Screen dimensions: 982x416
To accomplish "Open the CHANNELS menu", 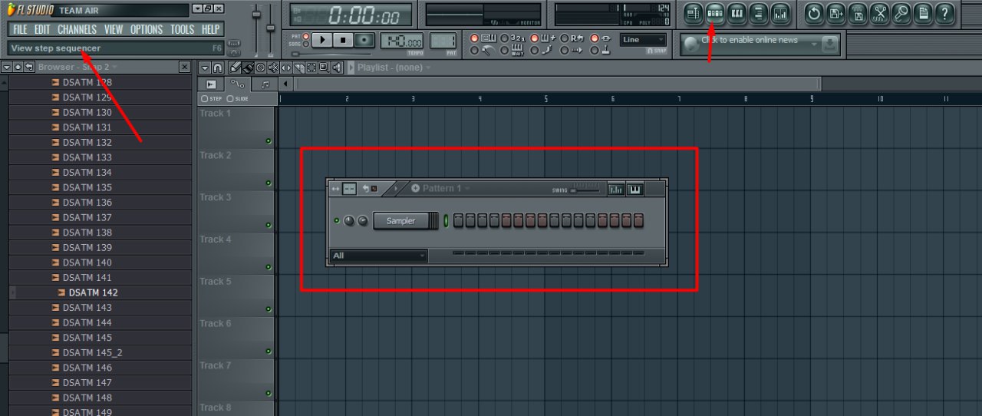I will pos(77,29).
